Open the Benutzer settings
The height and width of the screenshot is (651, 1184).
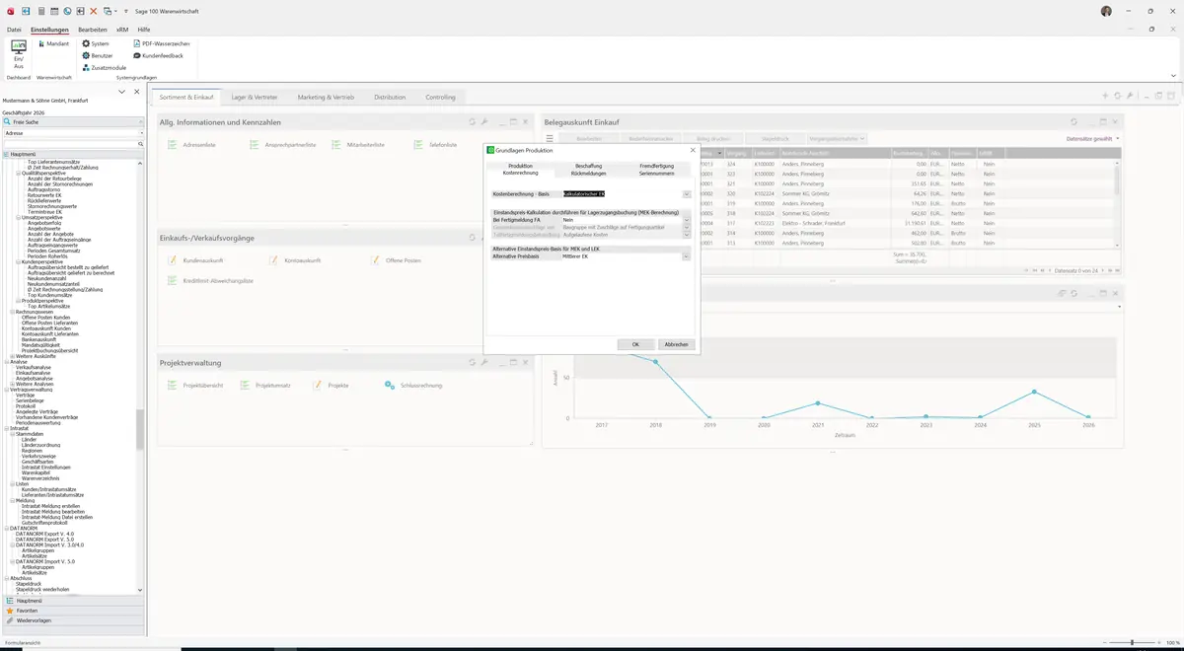99,55
